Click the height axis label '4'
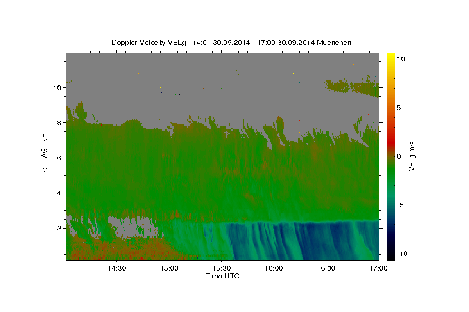469x312 pixels. coord(59,193)
